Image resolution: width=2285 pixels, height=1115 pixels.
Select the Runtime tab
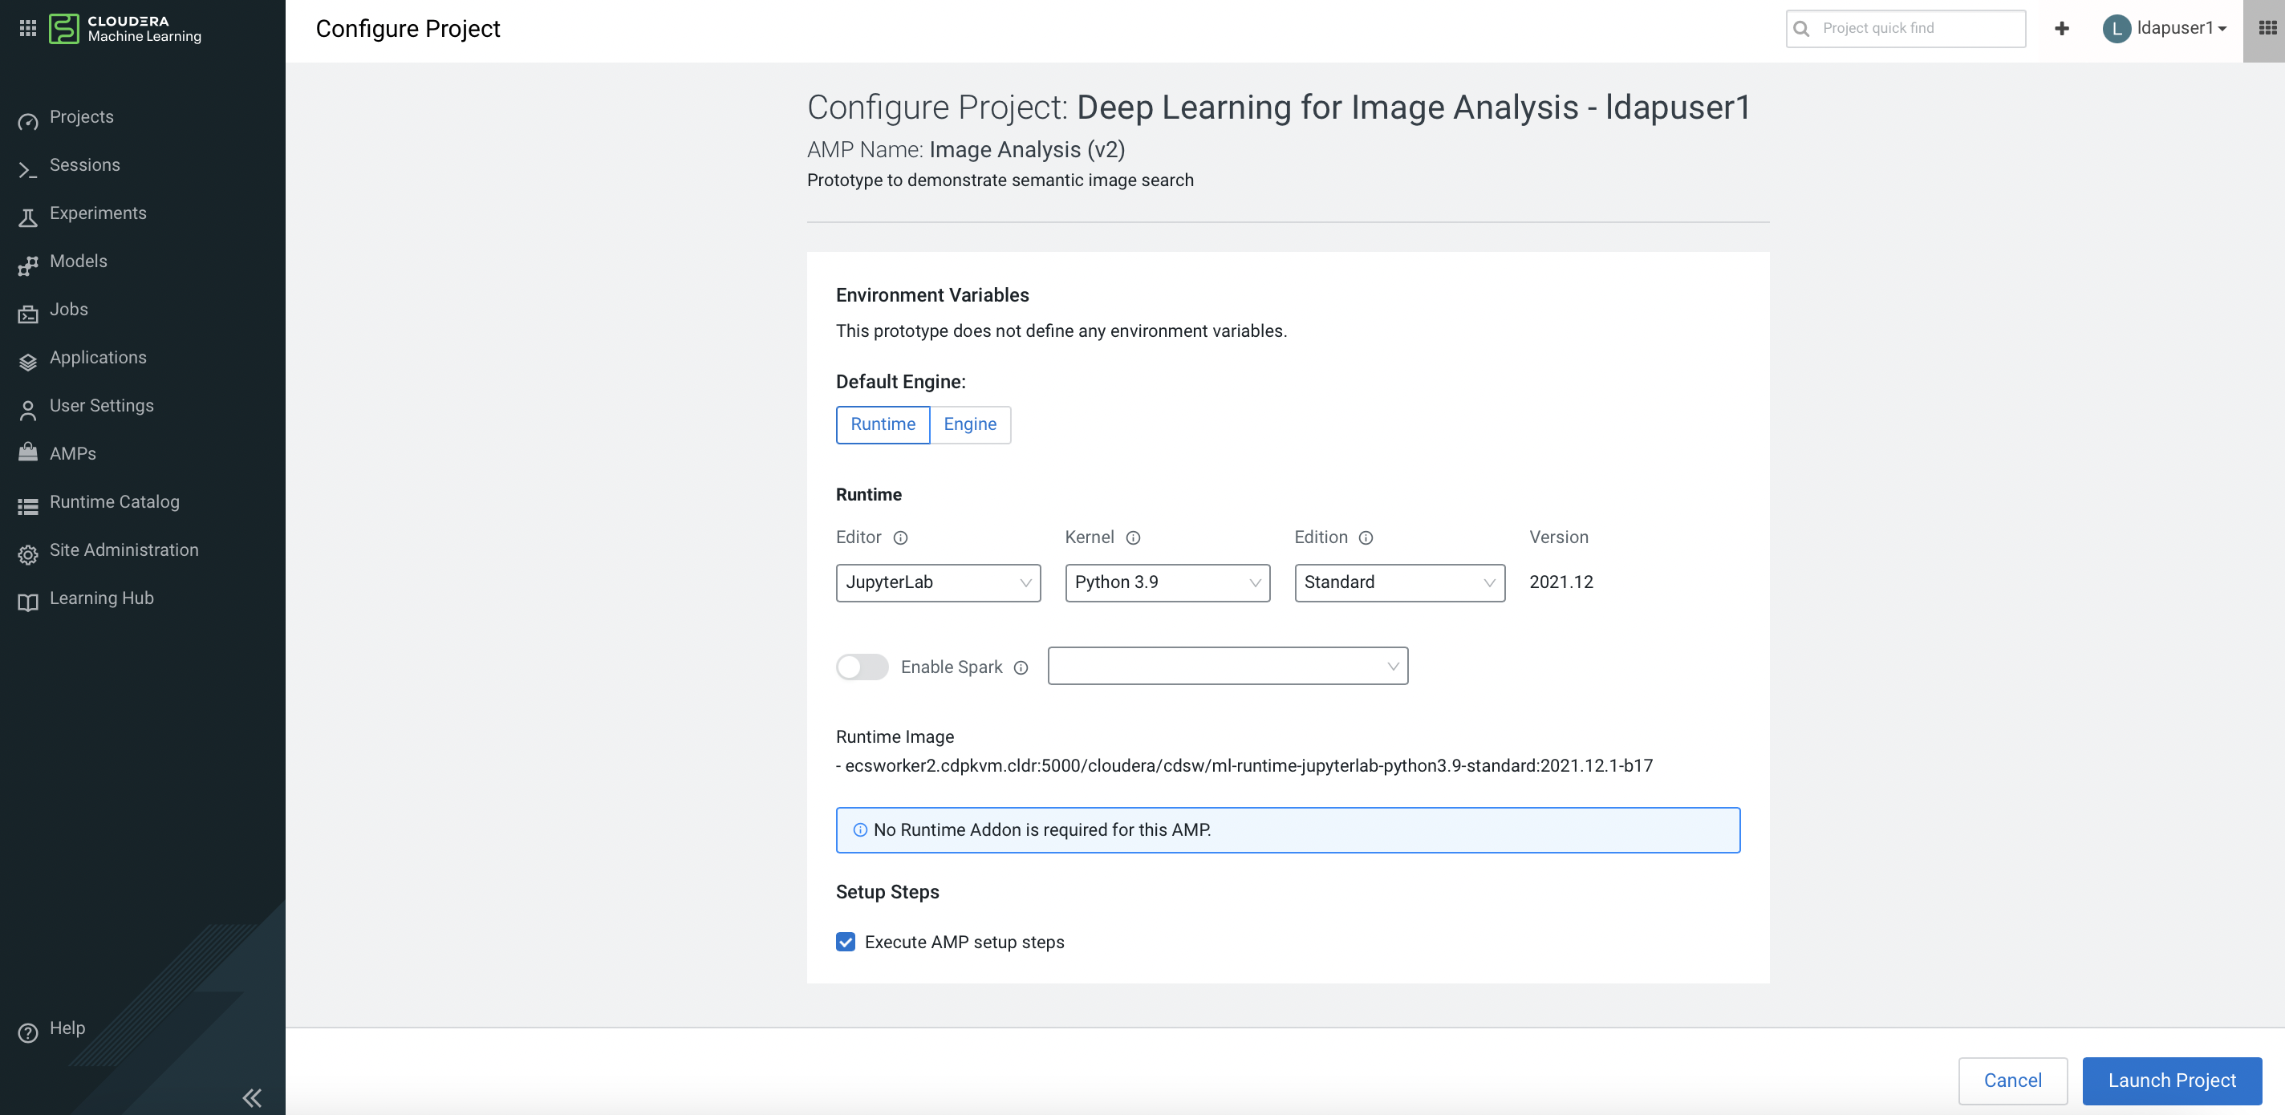pos(882,424)
